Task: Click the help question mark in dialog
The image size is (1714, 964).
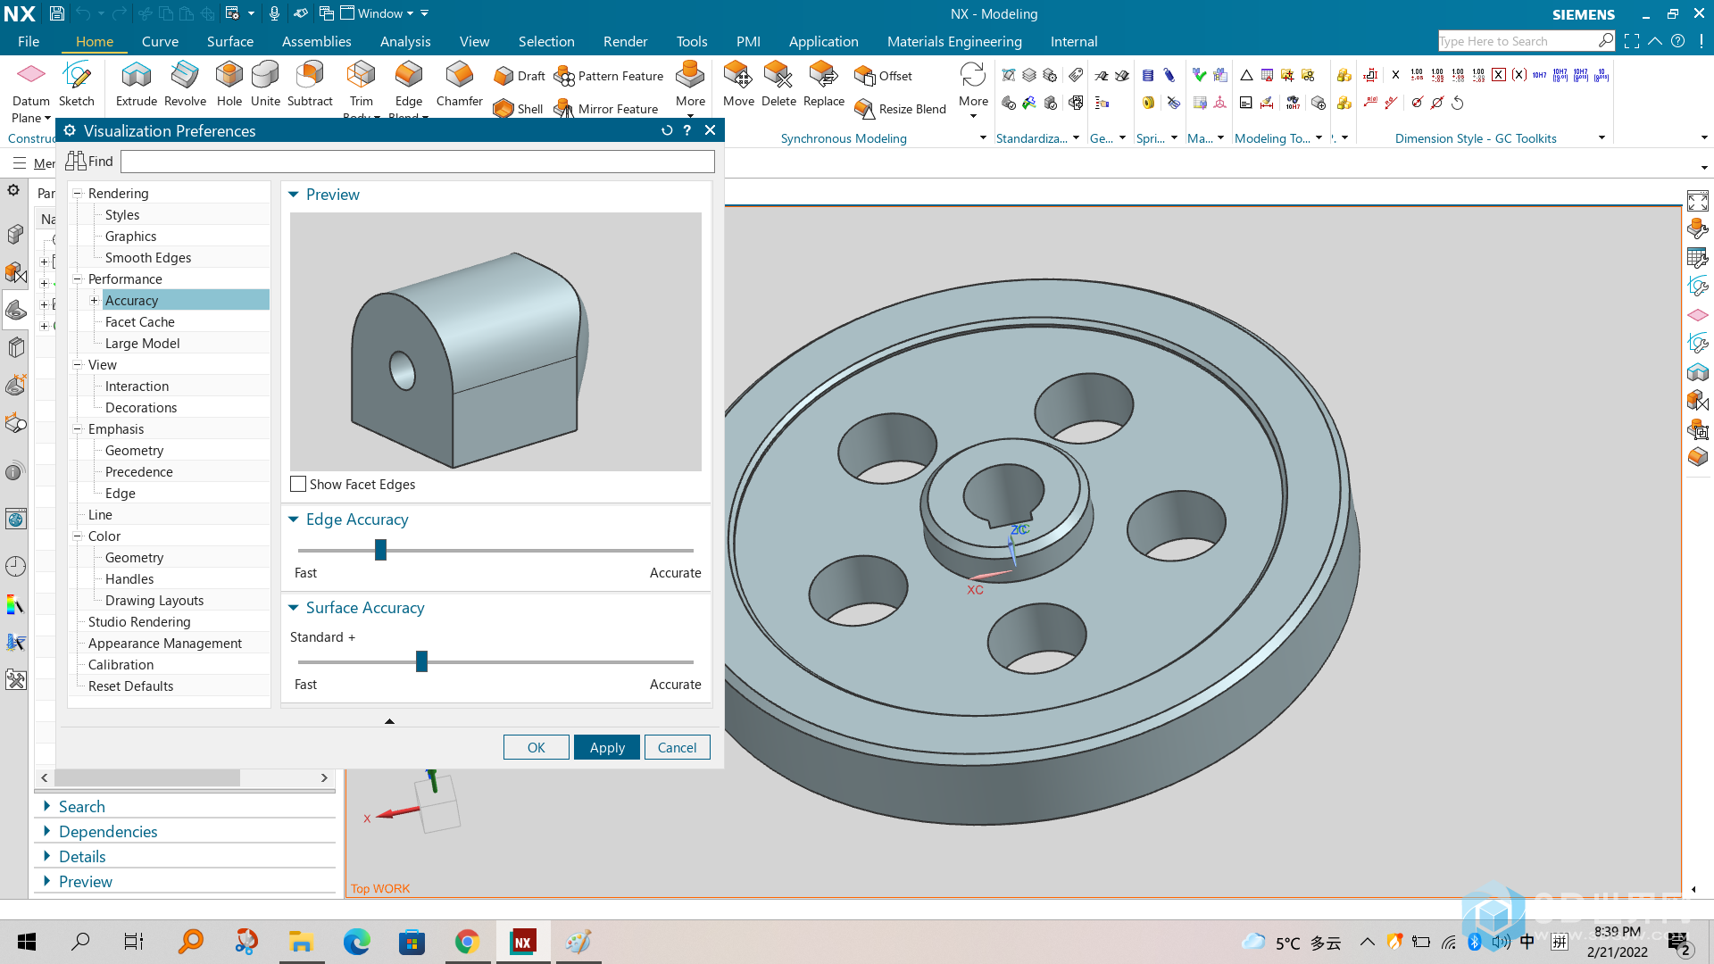Action: coord(686,130)
